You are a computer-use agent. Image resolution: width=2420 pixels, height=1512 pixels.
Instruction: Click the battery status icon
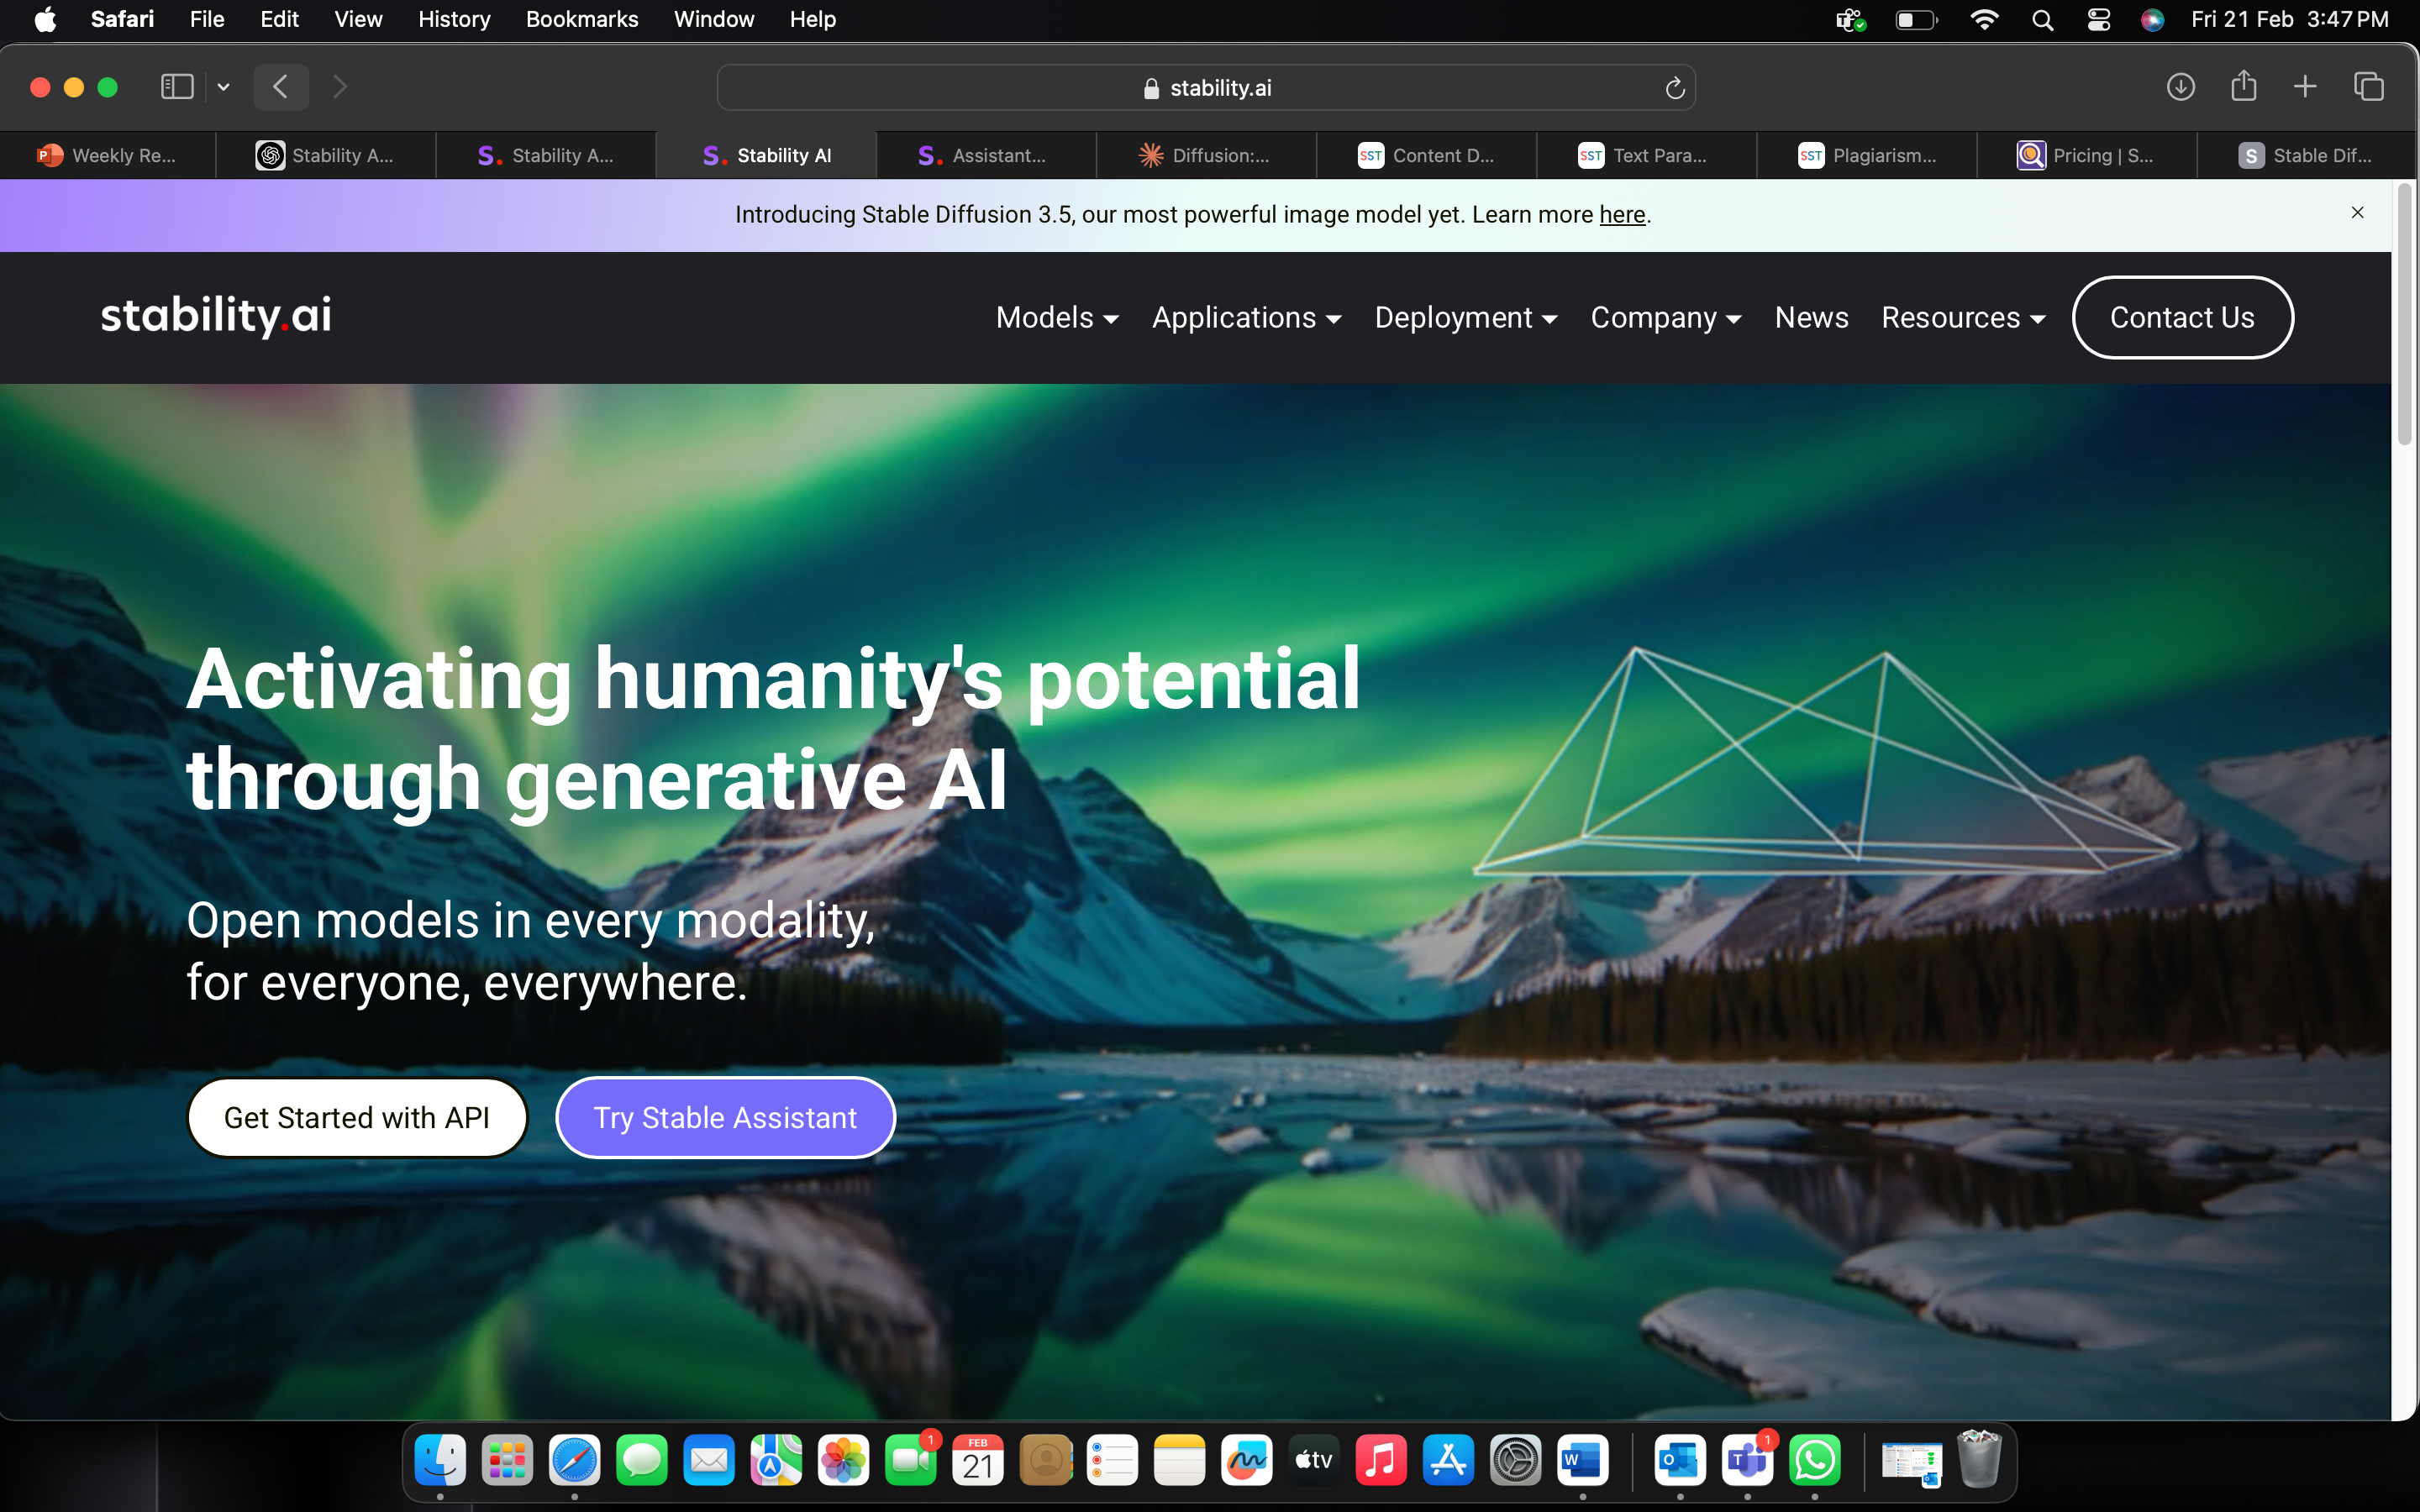click(x=1916, y=20)
